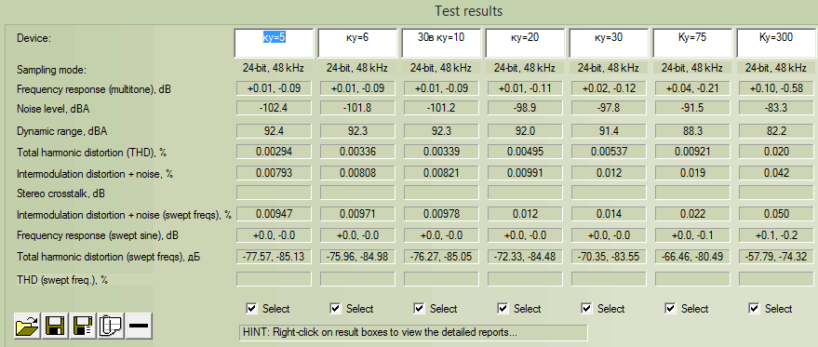Click the ку=20 device name box

[526, 43]
